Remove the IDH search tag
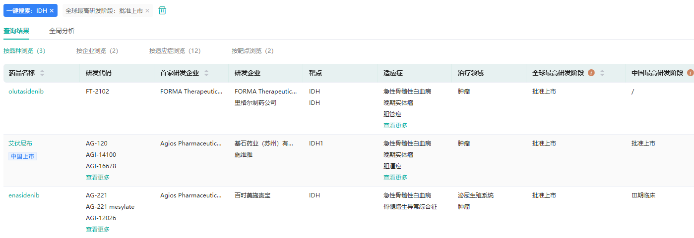Screen dimensions: 694x238 (x=52, y=10)
